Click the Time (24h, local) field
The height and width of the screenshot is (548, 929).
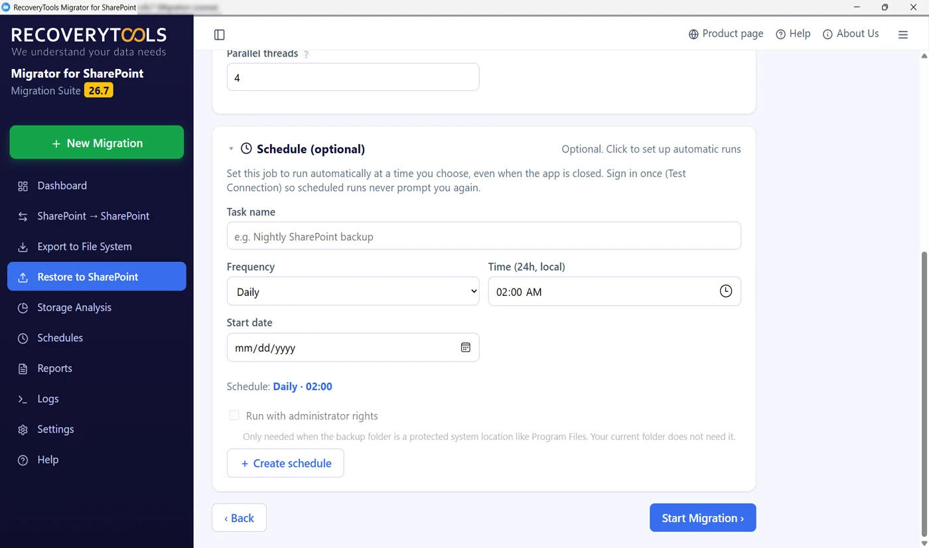click(x=614, y=291)
